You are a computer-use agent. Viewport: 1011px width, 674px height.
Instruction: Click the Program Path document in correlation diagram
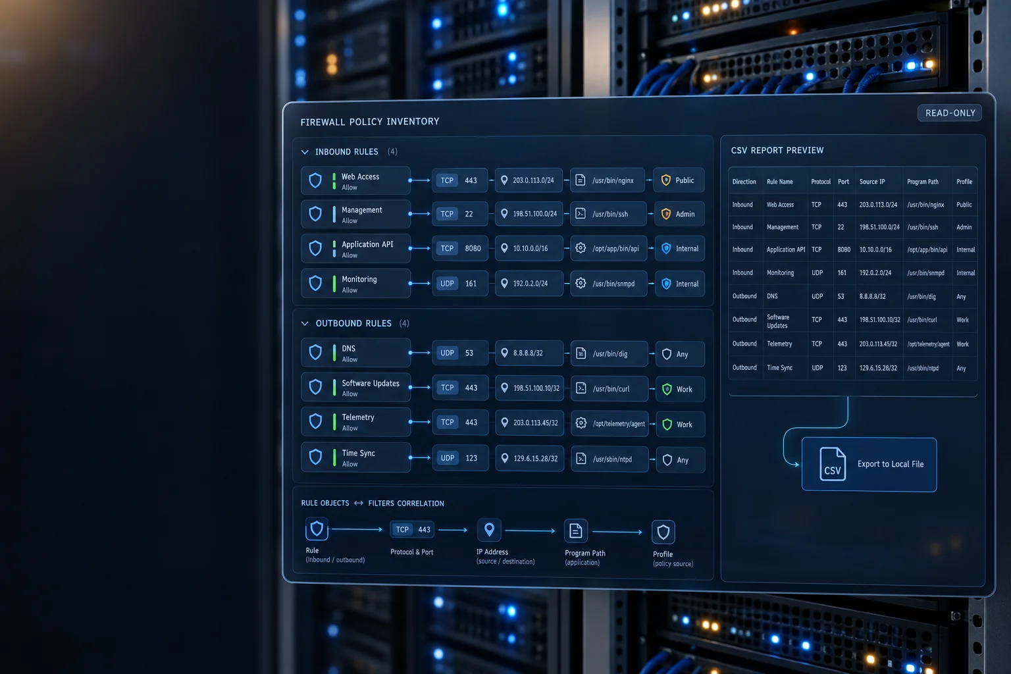(x=575, y=531)
